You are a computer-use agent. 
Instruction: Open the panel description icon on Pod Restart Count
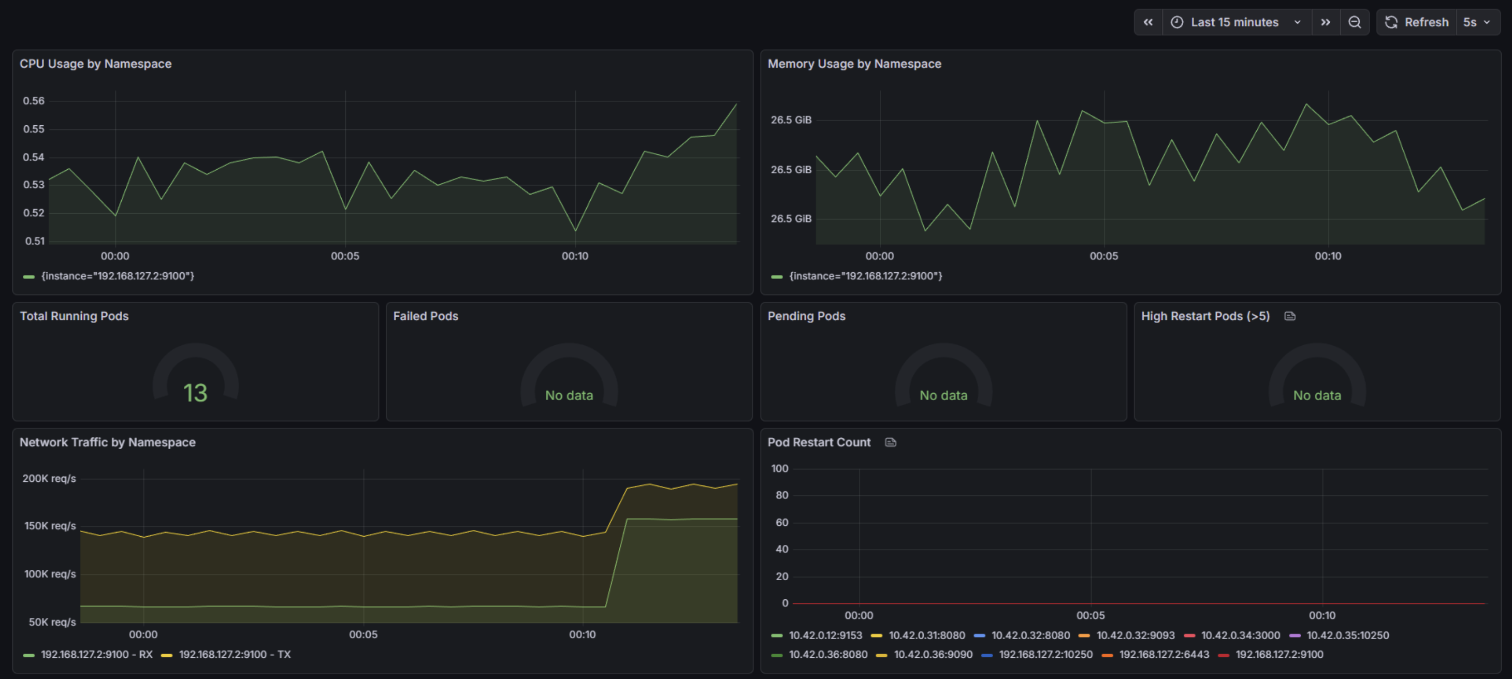click(891, 442)
